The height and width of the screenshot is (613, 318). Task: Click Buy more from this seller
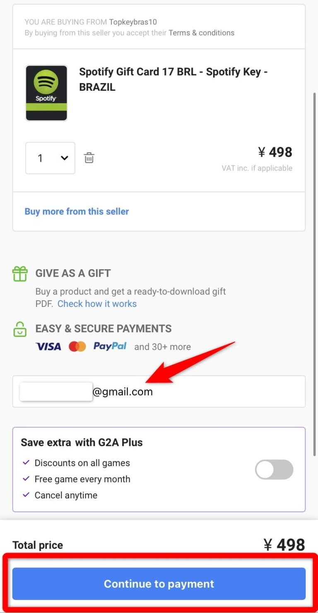(77, 212)
